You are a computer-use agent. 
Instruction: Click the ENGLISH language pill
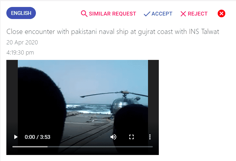point(21,13)
